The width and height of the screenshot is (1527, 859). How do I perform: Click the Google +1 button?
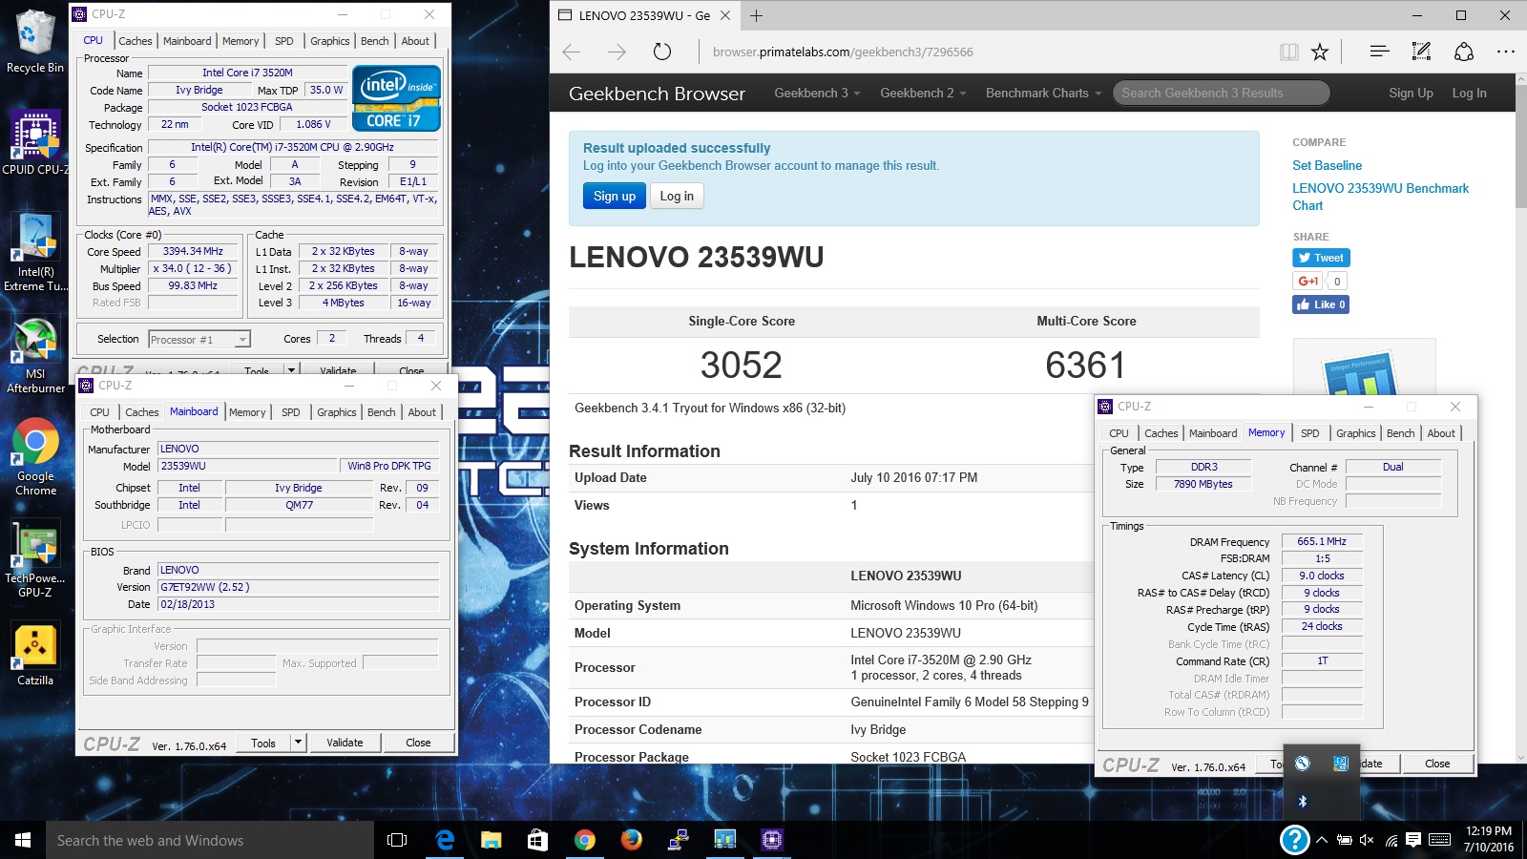point(1308,281)
